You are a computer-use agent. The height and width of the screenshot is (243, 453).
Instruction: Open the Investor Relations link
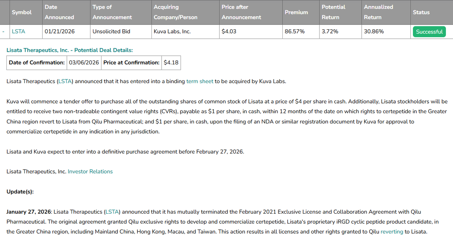pyautogui.click(x=90, y=172)
